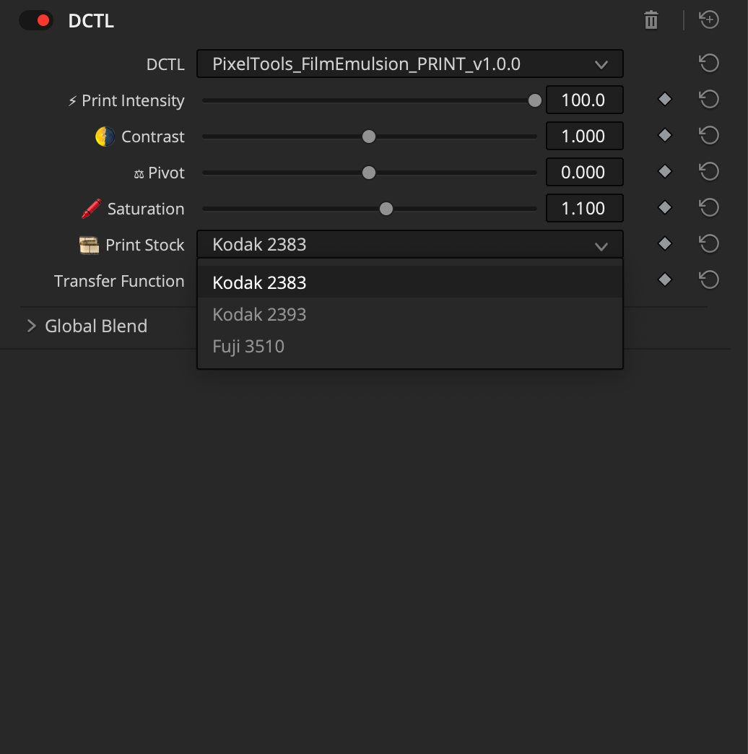This screenshot has width=748, height=754.
Task: Click the add keyframe icon at top right
Action: [x=708, y=19]
